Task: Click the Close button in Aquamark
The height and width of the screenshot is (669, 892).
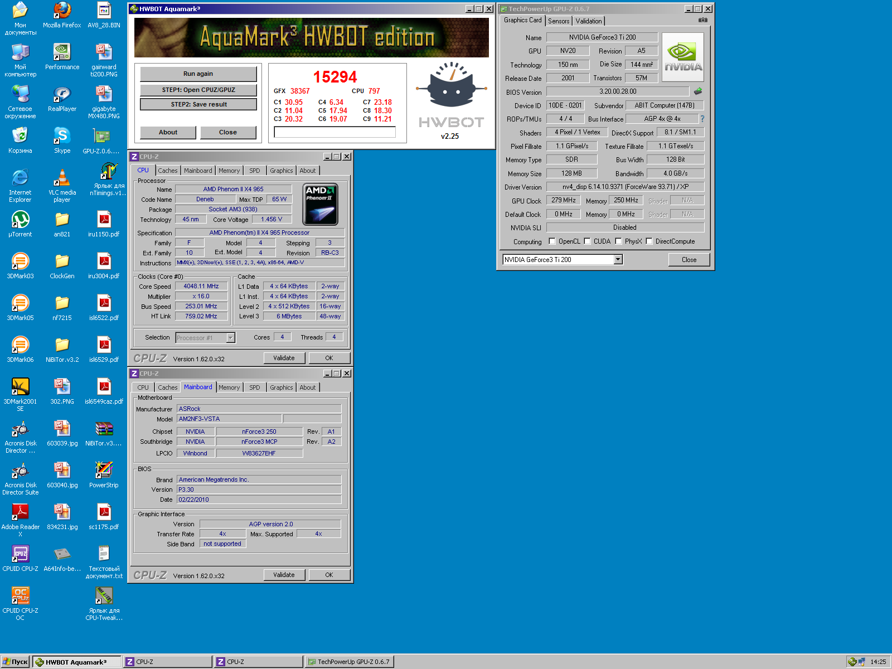Action: click(x=228, y=132)
